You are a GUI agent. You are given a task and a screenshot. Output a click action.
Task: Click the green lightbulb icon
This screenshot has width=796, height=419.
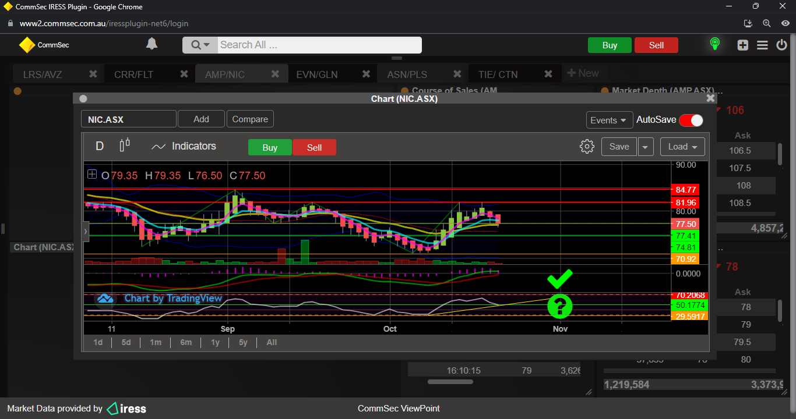coord(714,44)
